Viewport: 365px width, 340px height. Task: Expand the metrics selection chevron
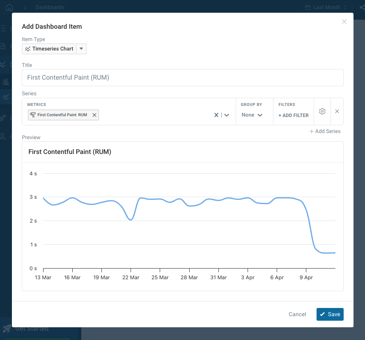pyautogui.click(x=226, y=115)
